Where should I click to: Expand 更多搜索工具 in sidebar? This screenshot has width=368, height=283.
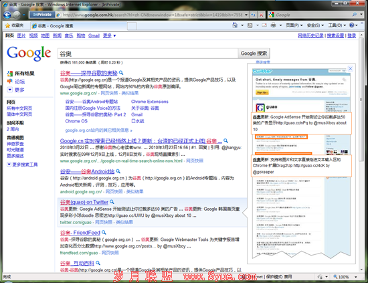point(22,165)
